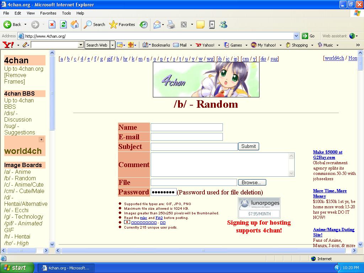Expand the Mail dropdown arrow in Yahoo toolbar
This screenshot has width=364, height=273.
click(191, 45)
